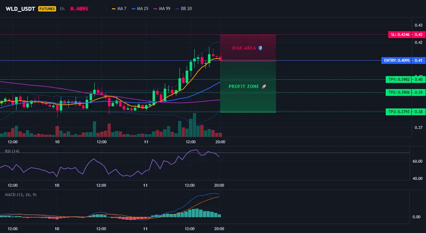Click the RSI (14) indicator title
Viewport: 426px width, 233px height.
coord(12,152)
